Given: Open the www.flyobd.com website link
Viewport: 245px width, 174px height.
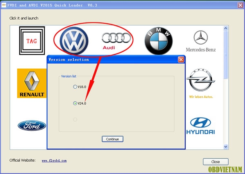Looking at the screenshot, I should (x=54, y=161).
